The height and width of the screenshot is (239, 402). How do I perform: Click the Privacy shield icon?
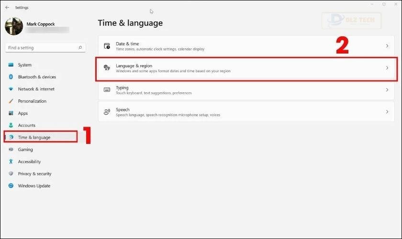[x=11, y=174]
